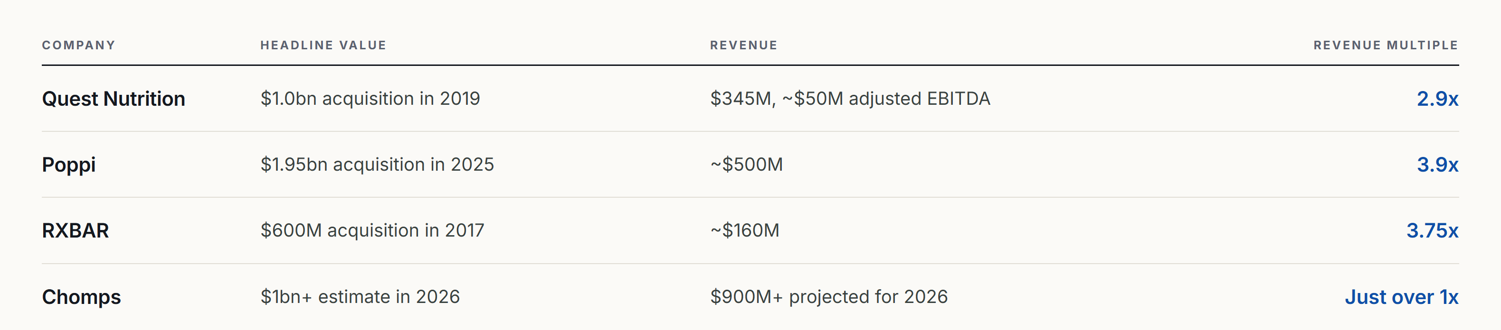
Task: Click the 3.9x revenue multiple
Action: [1437, 165]
